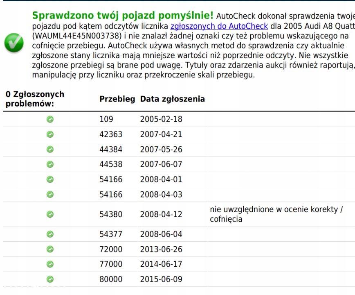Click the 'Przebieg' column header
Viewport: 355px width, 295px height.
(117, 99)
